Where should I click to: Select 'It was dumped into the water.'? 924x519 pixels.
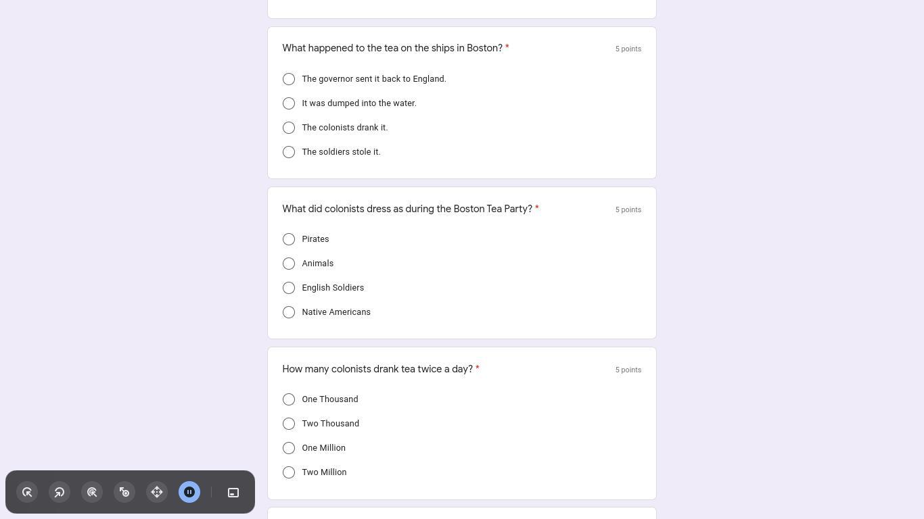[289, 103]
